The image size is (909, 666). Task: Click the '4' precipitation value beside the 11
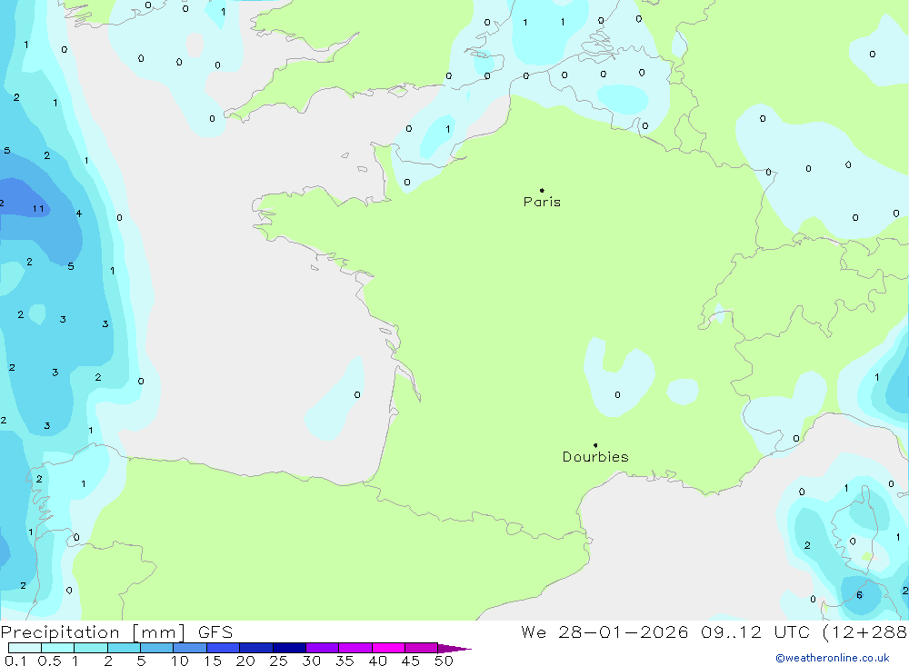point(79,214)
